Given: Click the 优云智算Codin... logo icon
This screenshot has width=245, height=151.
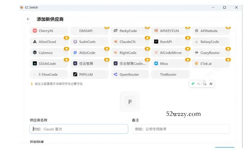Looking at the screenshot, I should [115, 63].
